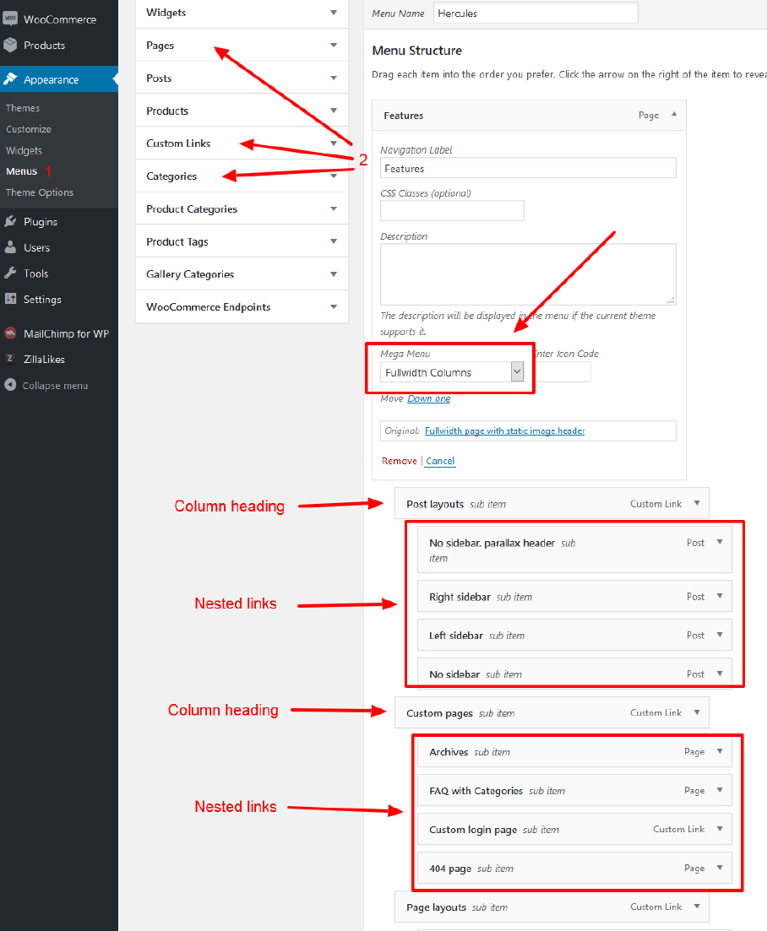Expand the Archives item arrow

coord(720,751)
